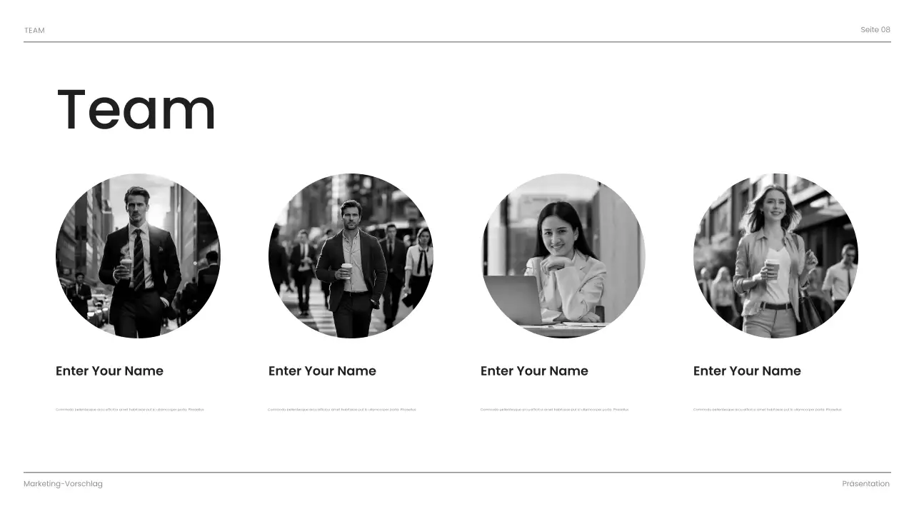Select the large "Team" slide title
Screen dimensions: 914x514
tap(136, 109)
